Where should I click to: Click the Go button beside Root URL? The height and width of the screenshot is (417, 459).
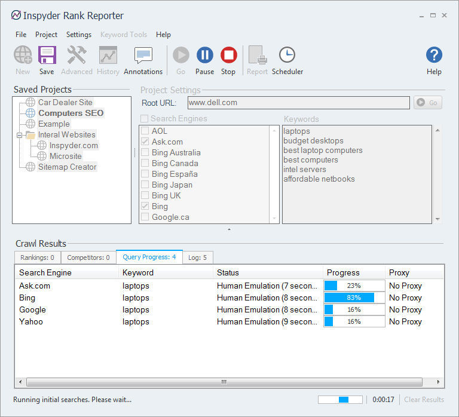[x=428, y=103]
